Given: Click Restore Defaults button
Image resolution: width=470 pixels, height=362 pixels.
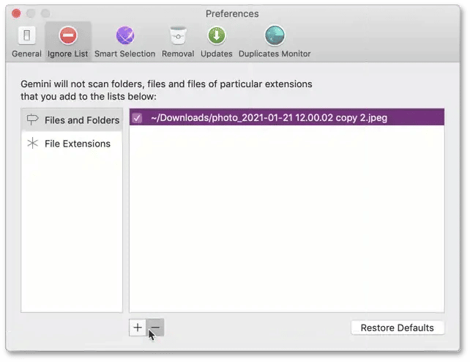Looking at the screenshot, I should pos(398,328).
